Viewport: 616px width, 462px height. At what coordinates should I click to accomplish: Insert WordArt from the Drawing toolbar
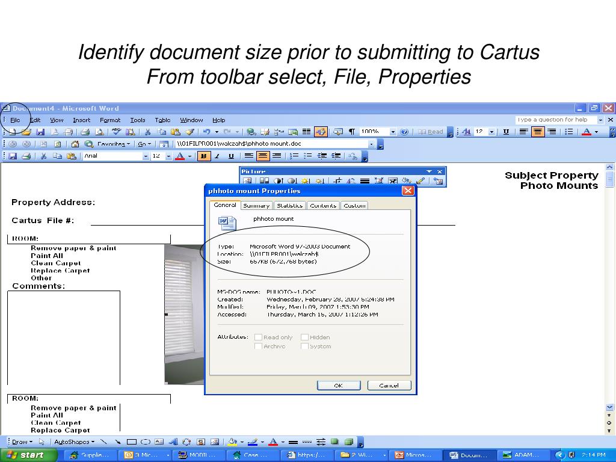pos(173,442)
